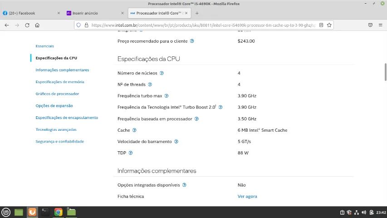Viewport: 387px width, 218px height.
Task: Click the 3.50 GHz base frequency value
Action: tap(247, 119)
